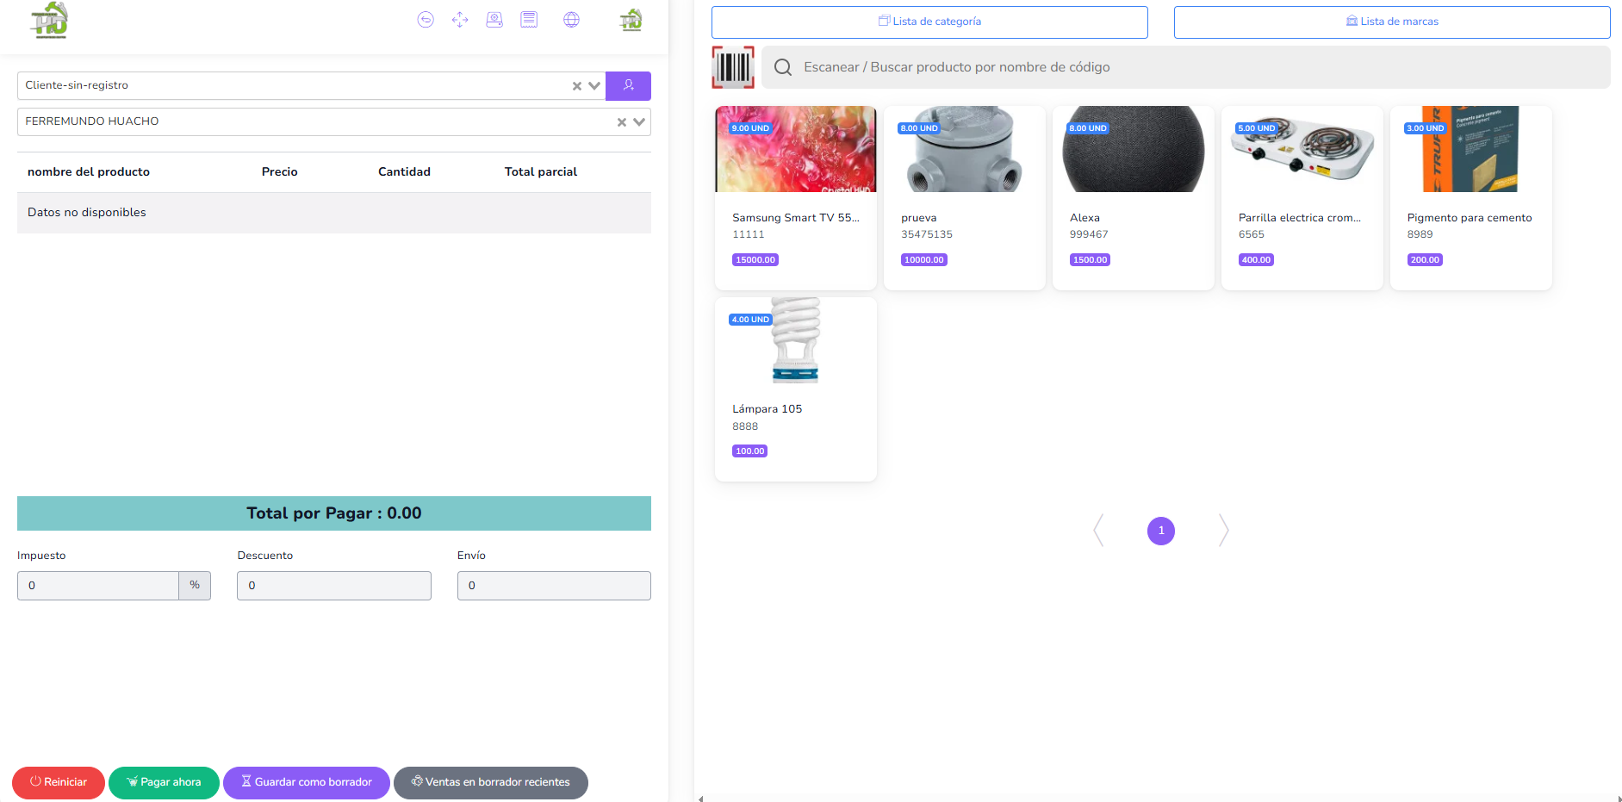Go to next page of products
The image size is (1622, 802).
coord(1223,531)
